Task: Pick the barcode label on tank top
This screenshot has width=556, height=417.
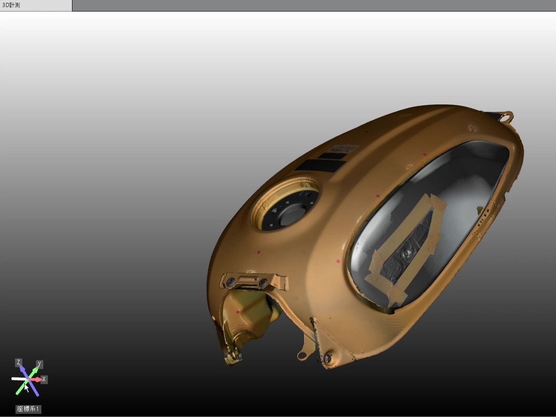Action: tap(344, 148)
